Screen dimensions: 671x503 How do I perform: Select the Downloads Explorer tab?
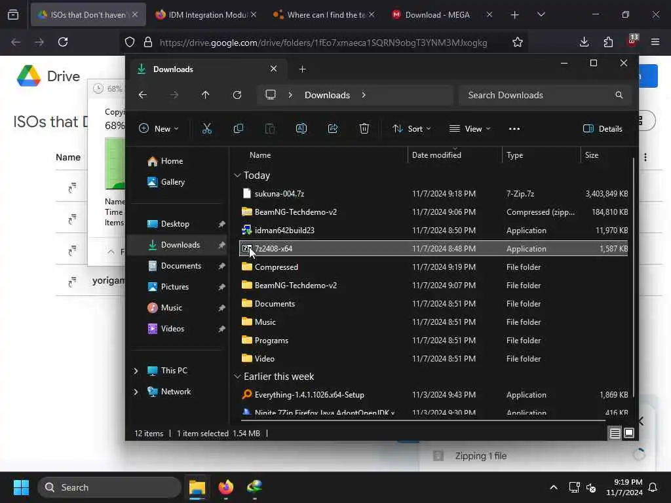point(207,69)
